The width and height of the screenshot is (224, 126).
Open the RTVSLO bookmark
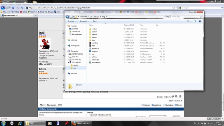click(x=15, y=12)
